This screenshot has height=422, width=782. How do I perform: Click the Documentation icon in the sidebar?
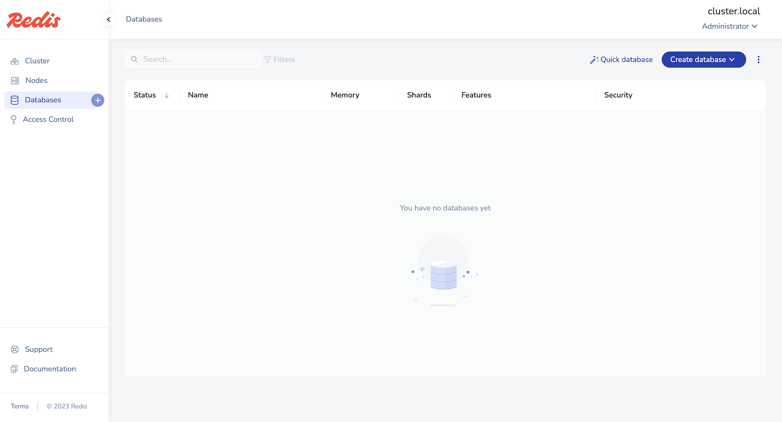pyautogui.click(x=15, y=369)
